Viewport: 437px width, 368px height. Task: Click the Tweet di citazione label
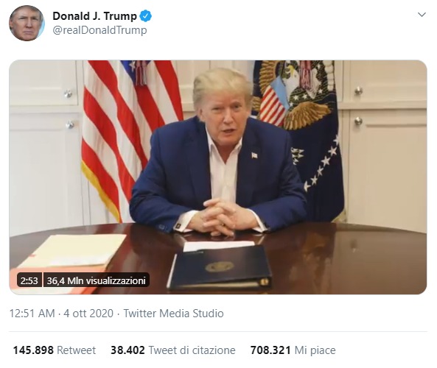pyautogui.click(x=192, y=350)
